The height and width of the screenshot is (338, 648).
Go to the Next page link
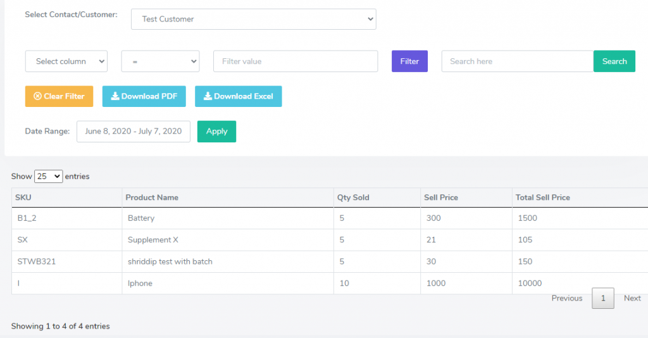pos(632,298)
